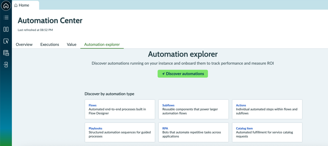
Task: Select the cursor-window icon in sidebar
Action: pyautogui.click(x=6, y=41)
